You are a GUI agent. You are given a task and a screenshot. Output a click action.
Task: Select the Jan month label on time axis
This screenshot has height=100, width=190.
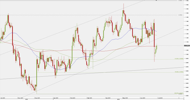56,98
